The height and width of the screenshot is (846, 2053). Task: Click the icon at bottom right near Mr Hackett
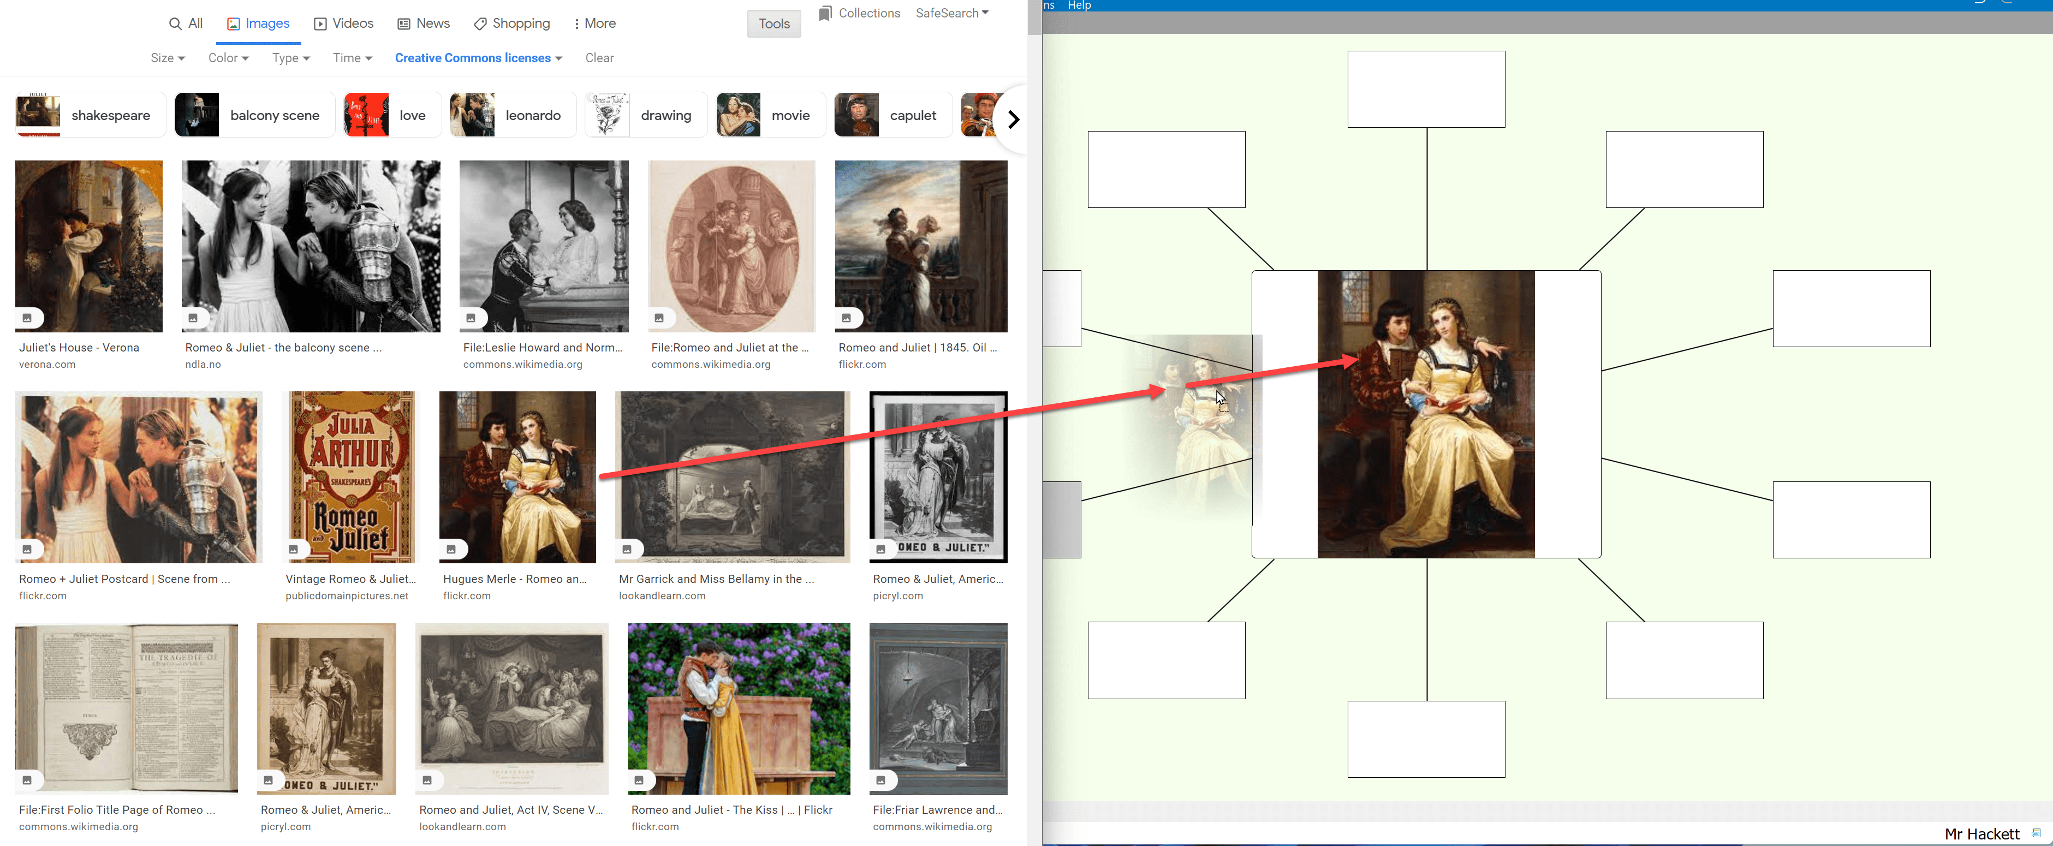click(x=2036, y=833)
